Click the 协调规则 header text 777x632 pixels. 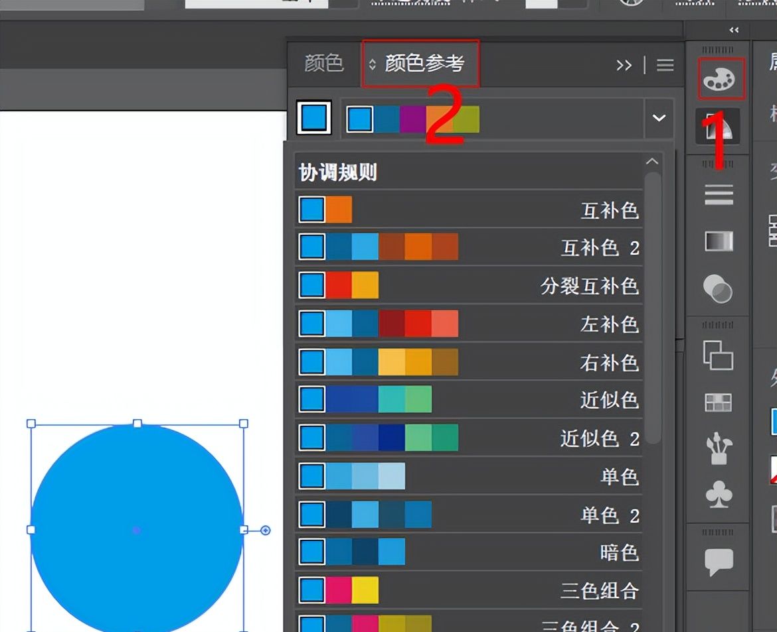click(338, 172)
